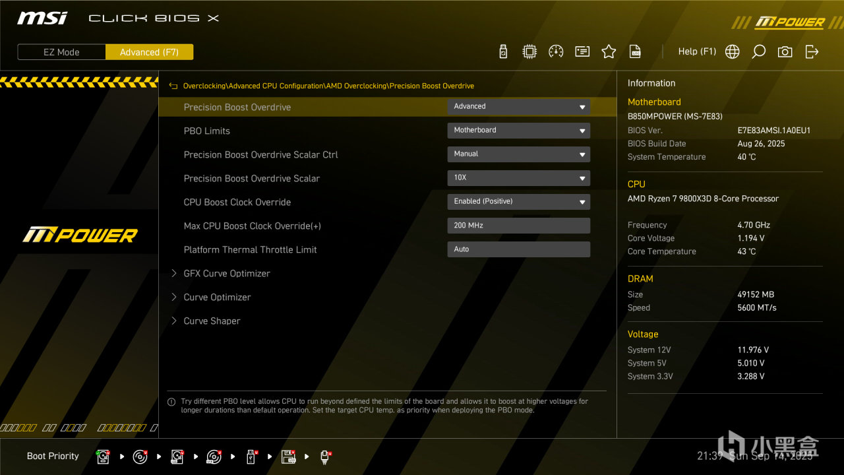Open the Precision Boost Overdrive Scalar Ctrl dropdown
The image size is (844, 475).
click(519, 154)
